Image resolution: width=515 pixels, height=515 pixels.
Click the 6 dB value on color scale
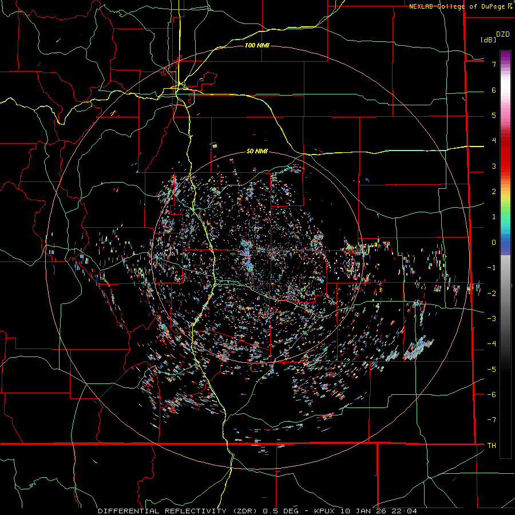coord(494,90)
